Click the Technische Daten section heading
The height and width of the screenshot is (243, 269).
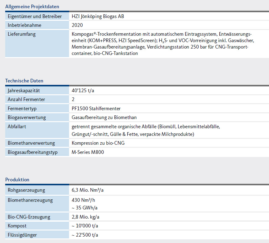click(24, 81)
